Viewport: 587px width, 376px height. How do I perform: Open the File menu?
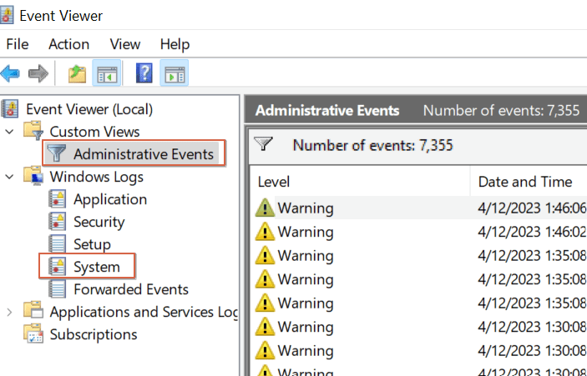pos(18,44)
